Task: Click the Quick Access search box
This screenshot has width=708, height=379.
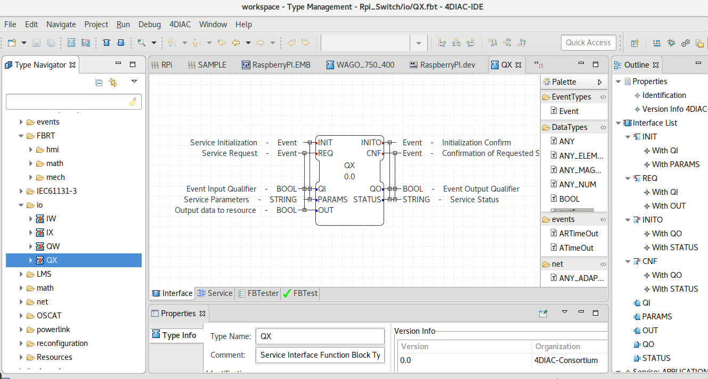Action: pyautogui.click(x=589, y=43)
